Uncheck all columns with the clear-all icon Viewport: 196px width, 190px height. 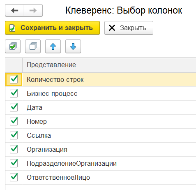[33, 46]
